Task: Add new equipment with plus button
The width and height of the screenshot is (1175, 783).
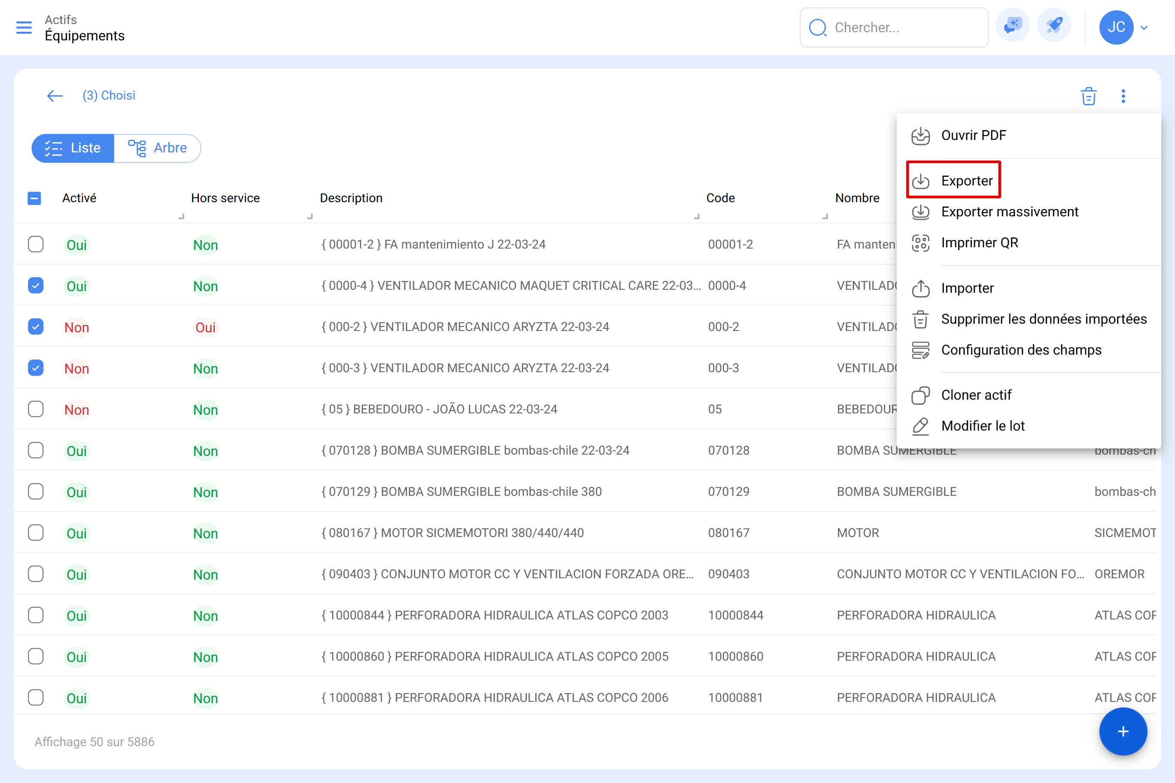Action: coord(1123,731)
